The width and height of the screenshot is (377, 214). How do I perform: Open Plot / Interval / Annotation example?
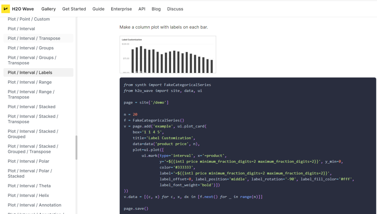[34, 205]
